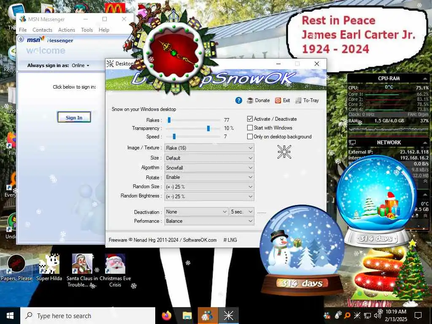The image size is (432, 324).
Task: Collapse the CPU-RAM gadget panel
Action: [425, 78]
